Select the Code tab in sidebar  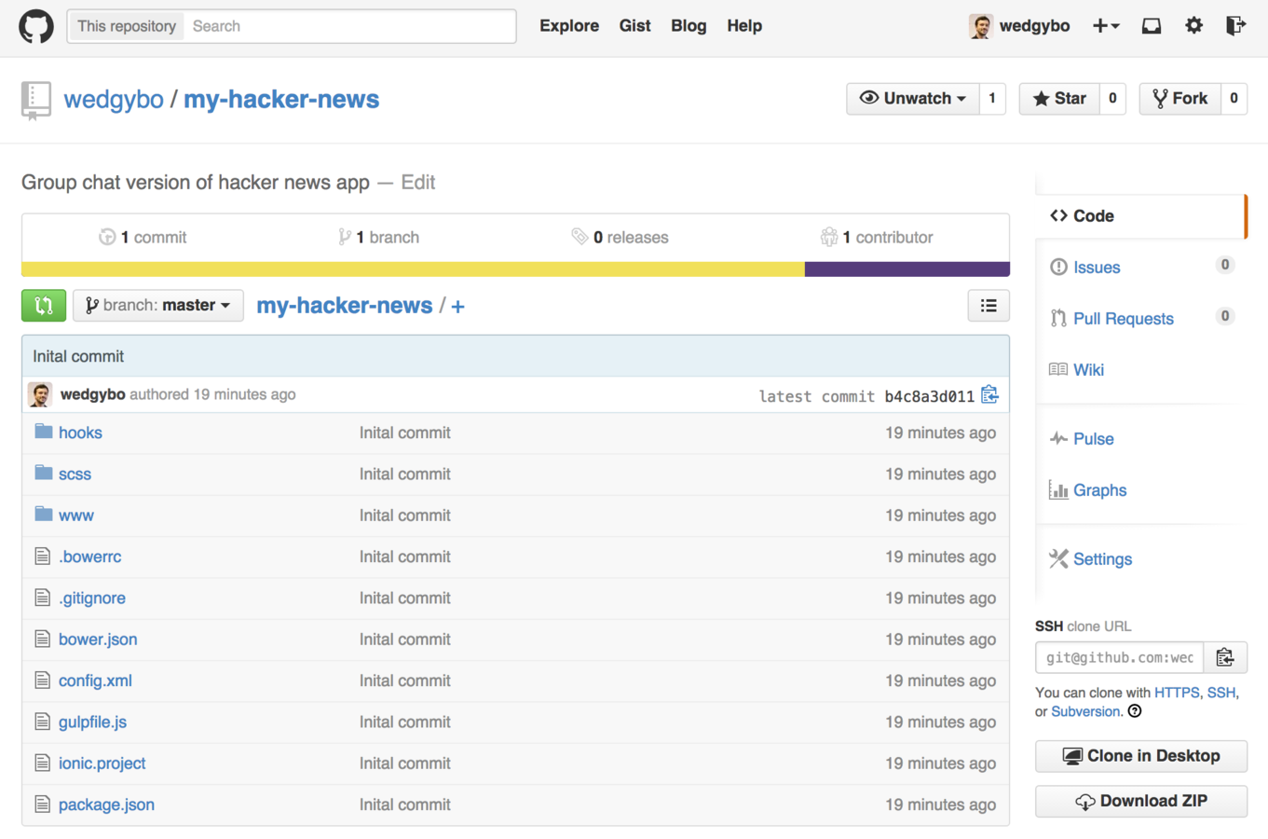click(1140, 216)
